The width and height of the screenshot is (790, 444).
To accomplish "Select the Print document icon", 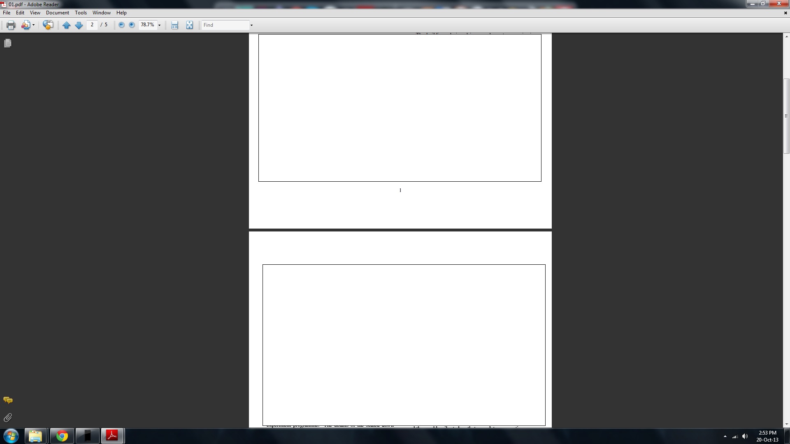I will 10,25.
